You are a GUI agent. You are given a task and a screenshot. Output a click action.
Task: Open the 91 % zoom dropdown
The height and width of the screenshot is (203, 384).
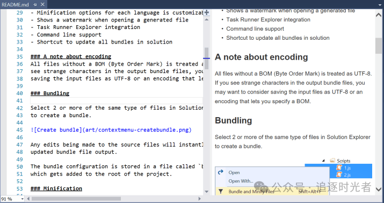tap(22, 199)
